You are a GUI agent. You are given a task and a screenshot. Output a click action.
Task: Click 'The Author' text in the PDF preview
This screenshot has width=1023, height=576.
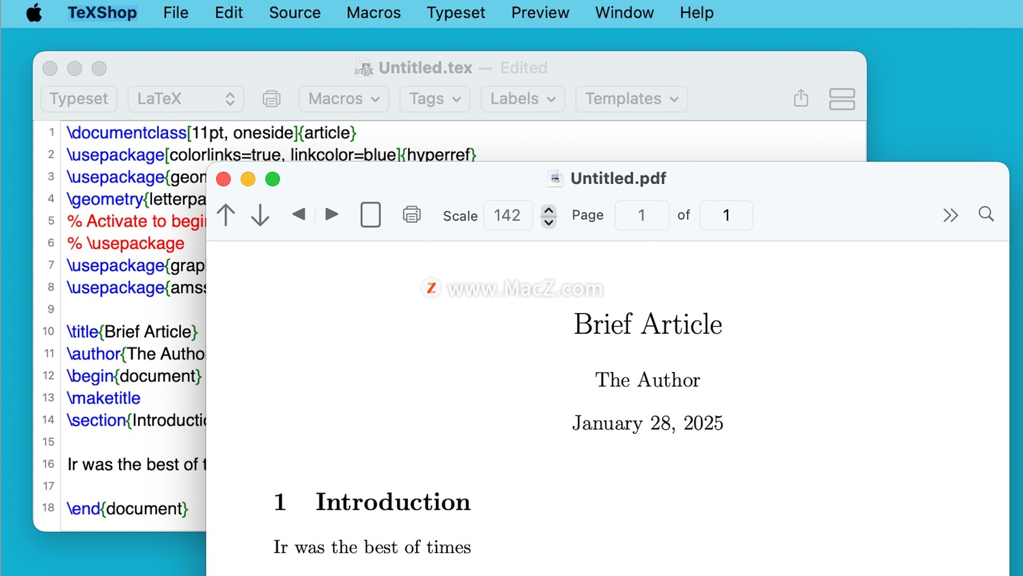[647, 380]
